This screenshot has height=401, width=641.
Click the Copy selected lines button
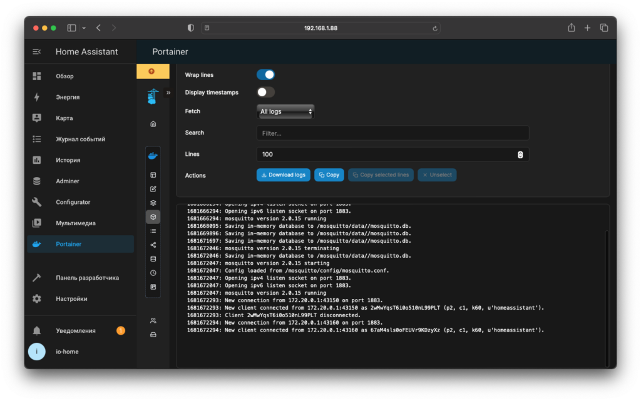tap(381, 175)
